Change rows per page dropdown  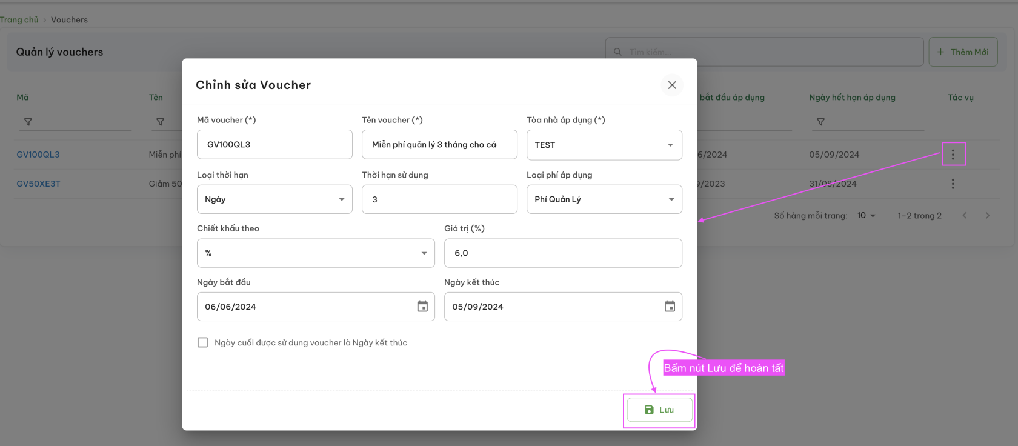tap(867, 215)
